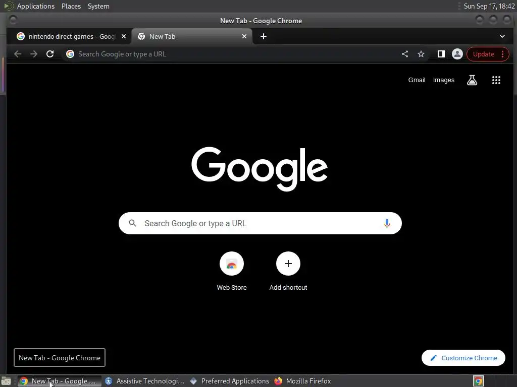Click the Google logo
This screenshot has width=517, height=387.
click(260, 169)
